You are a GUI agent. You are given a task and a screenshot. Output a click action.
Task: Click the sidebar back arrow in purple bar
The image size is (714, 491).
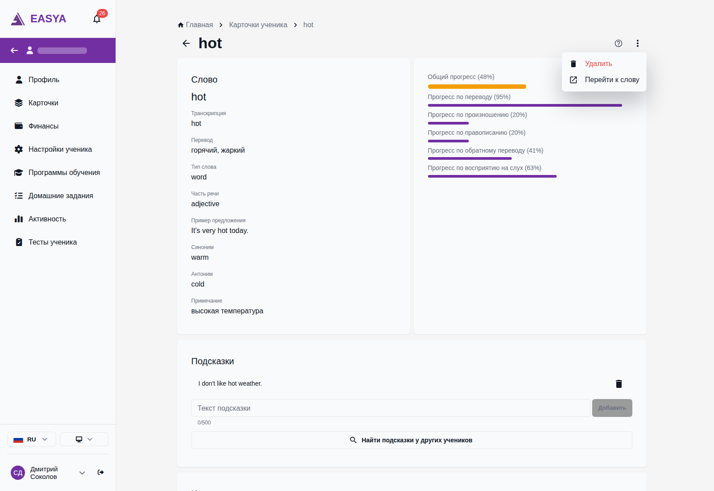[14, 50]
